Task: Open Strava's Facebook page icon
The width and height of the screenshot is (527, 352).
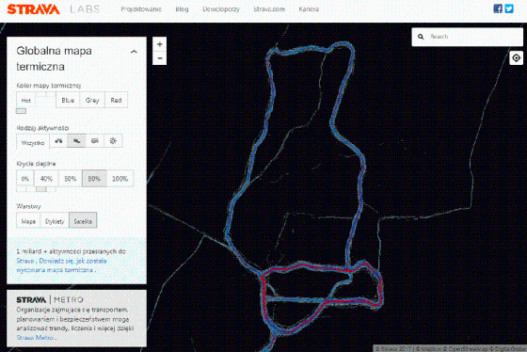Action: tap(498, 8)
